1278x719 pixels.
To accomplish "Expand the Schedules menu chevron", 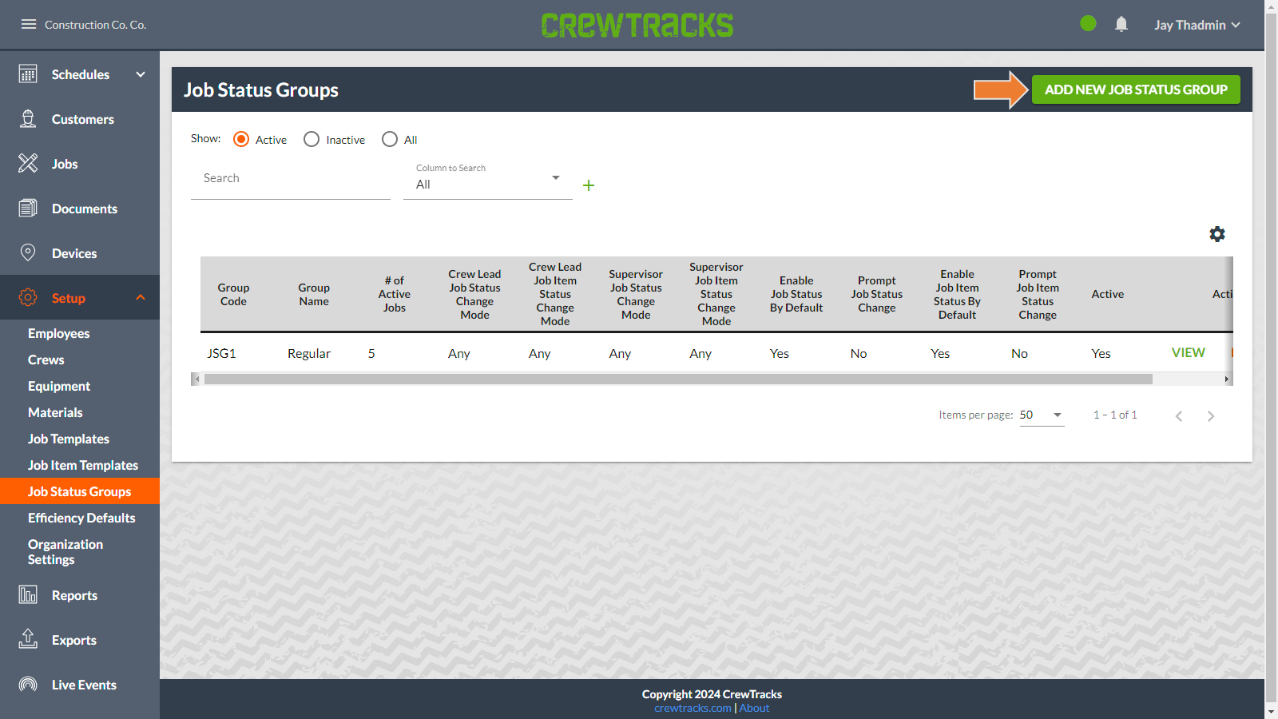I will pos(141,74).
